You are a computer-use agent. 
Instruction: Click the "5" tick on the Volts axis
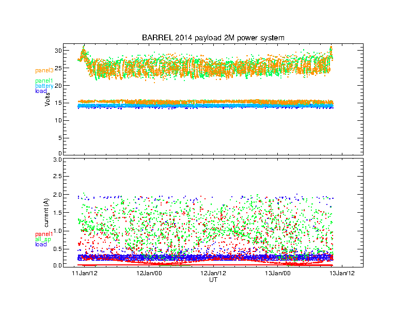(x=60, y=138)
